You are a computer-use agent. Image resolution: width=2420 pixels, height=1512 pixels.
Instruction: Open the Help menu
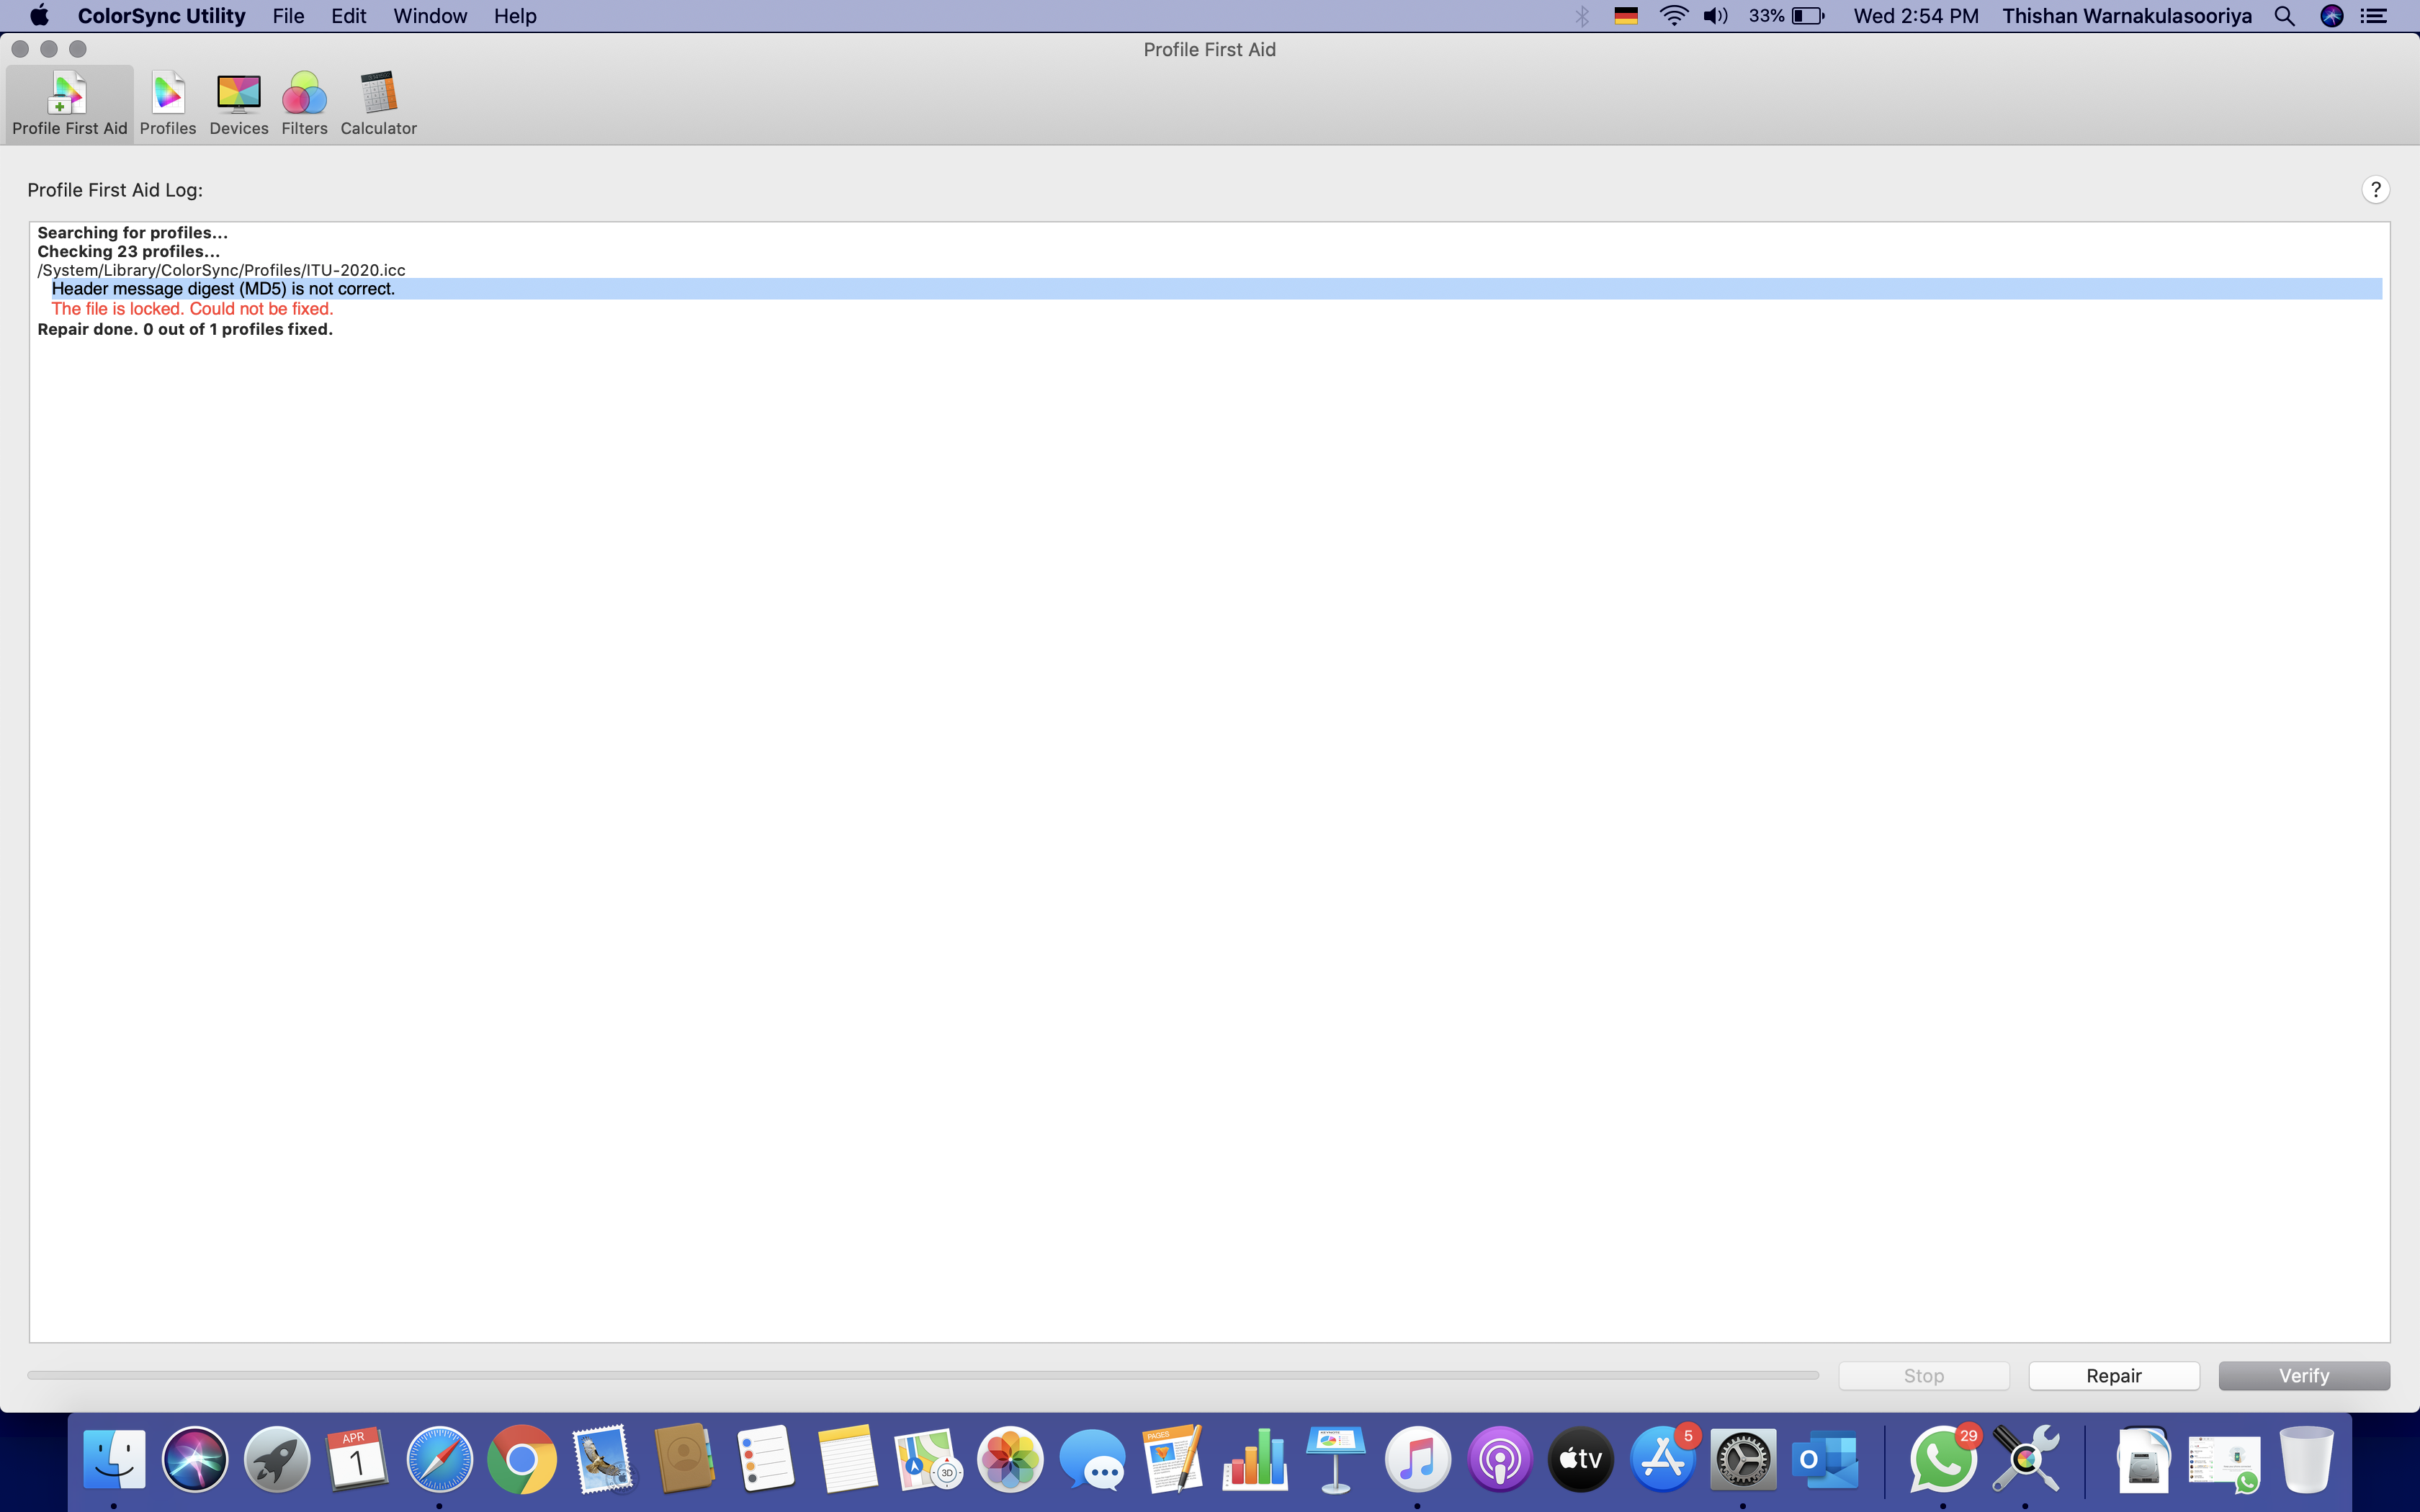click(x=515, y=16)
